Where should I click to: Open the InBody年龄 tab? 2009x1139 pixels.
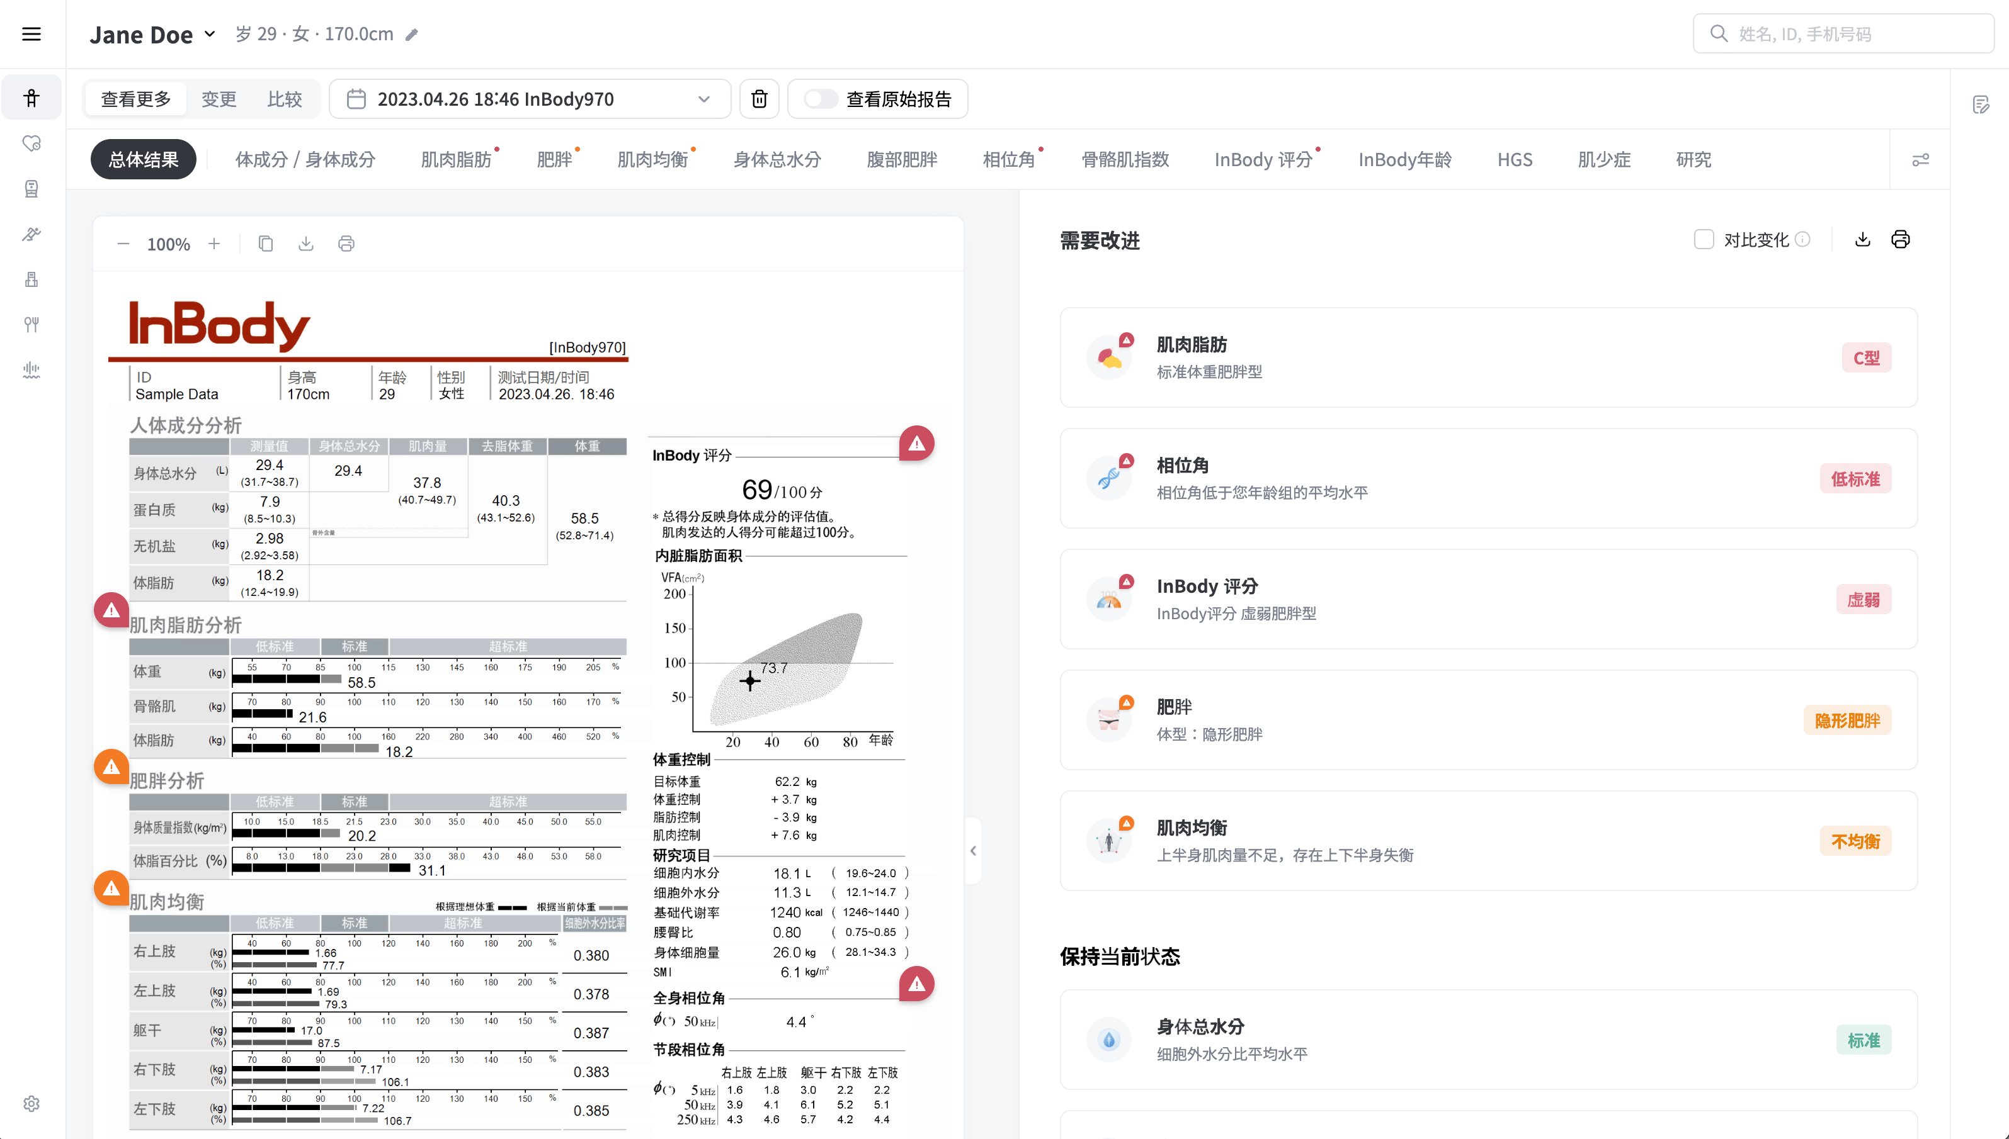coord(1406,160)
